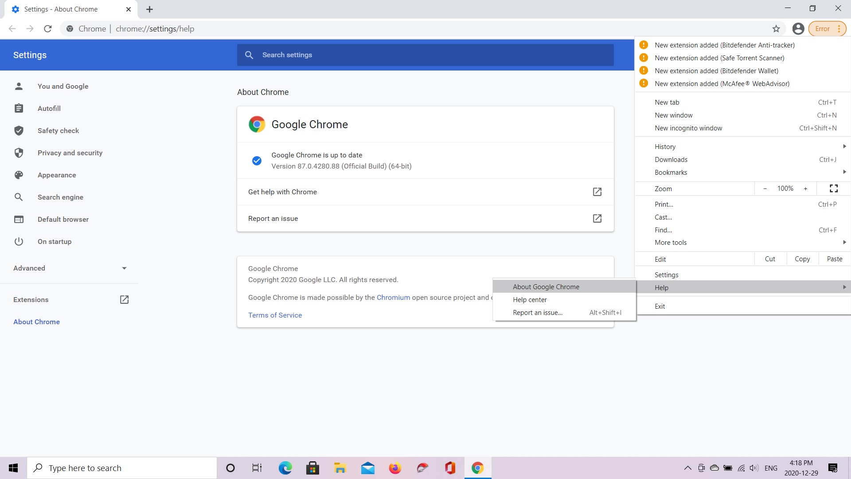Screen dimensions: 851x479
Task: Open the profile avatar icon
Action: [x=798, y=29]
